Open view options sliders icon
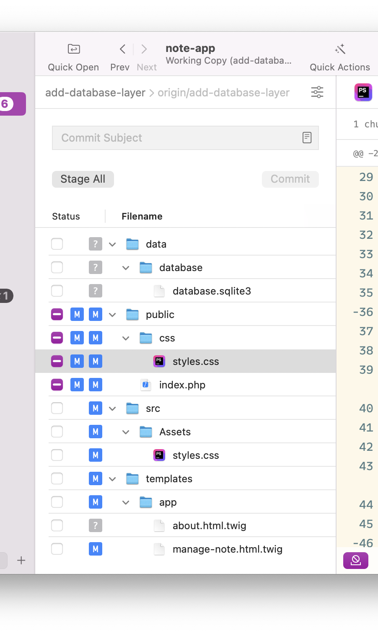The height and width of the screenshot is (636, 378). point(317,92)
